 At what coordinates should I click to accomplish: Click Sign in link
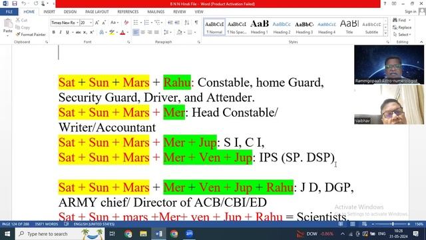click(410, 12)
